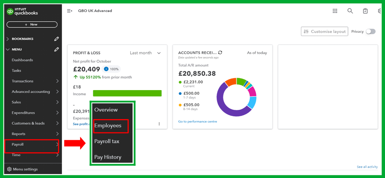Open the apps grid icon

coord(335,11)
